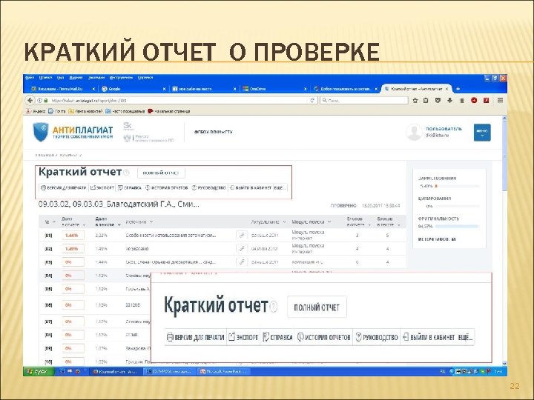Click the Sk Skolkovo logo in the page header

click(x=128, y=126)
